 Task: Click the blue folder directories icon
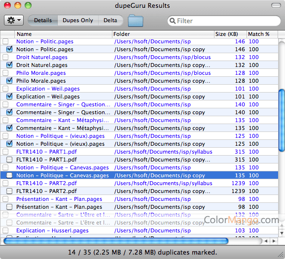[x=136, y=21]
